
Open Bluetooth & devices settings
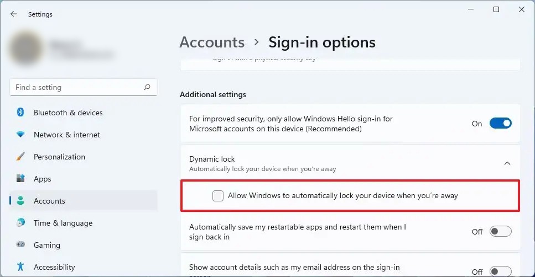84,113
